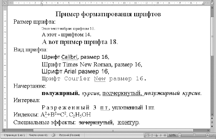The width and height of the screenshot is (216, 139).
Task: Switch to Full Screen Reading view
Action: 151,135
